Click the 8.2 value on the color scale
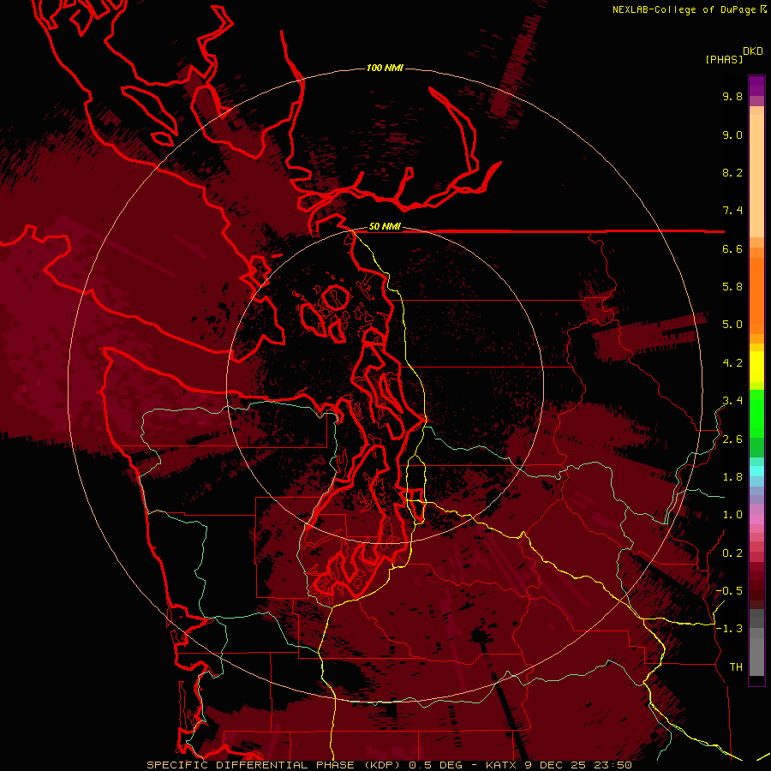This screenshot has width=771, height=771. tap(732, 173)
